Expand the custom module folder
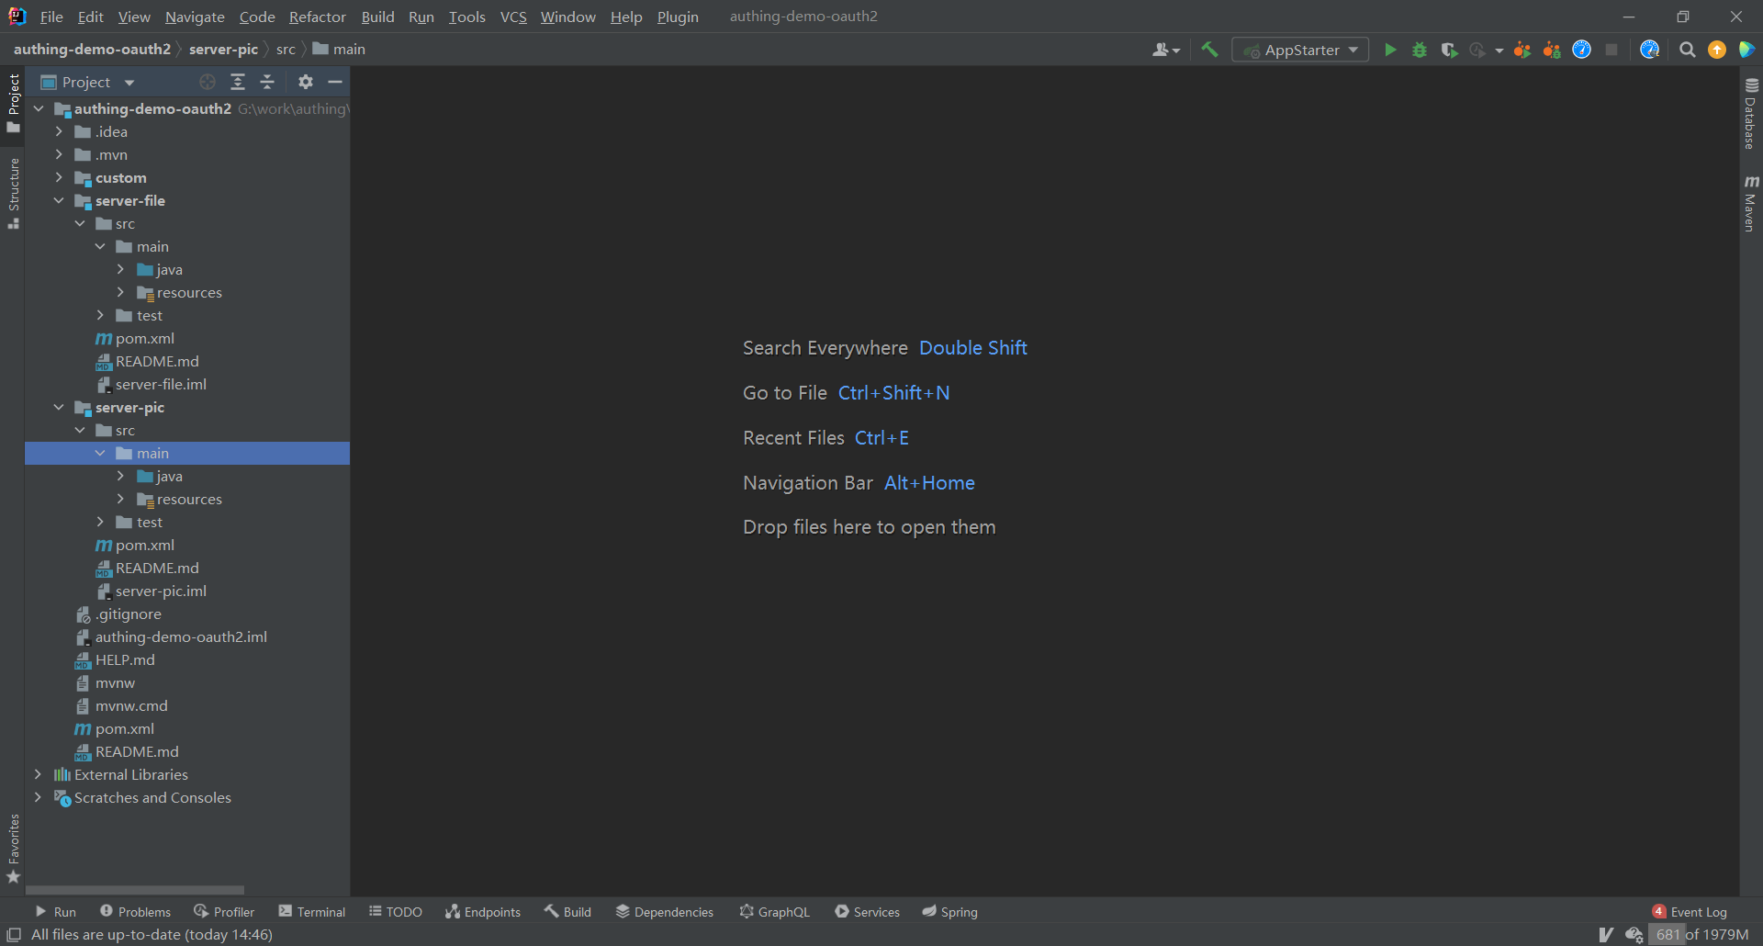Image resolution: width=1763 pixels, height=946 pixels. [x=59, y=177]
